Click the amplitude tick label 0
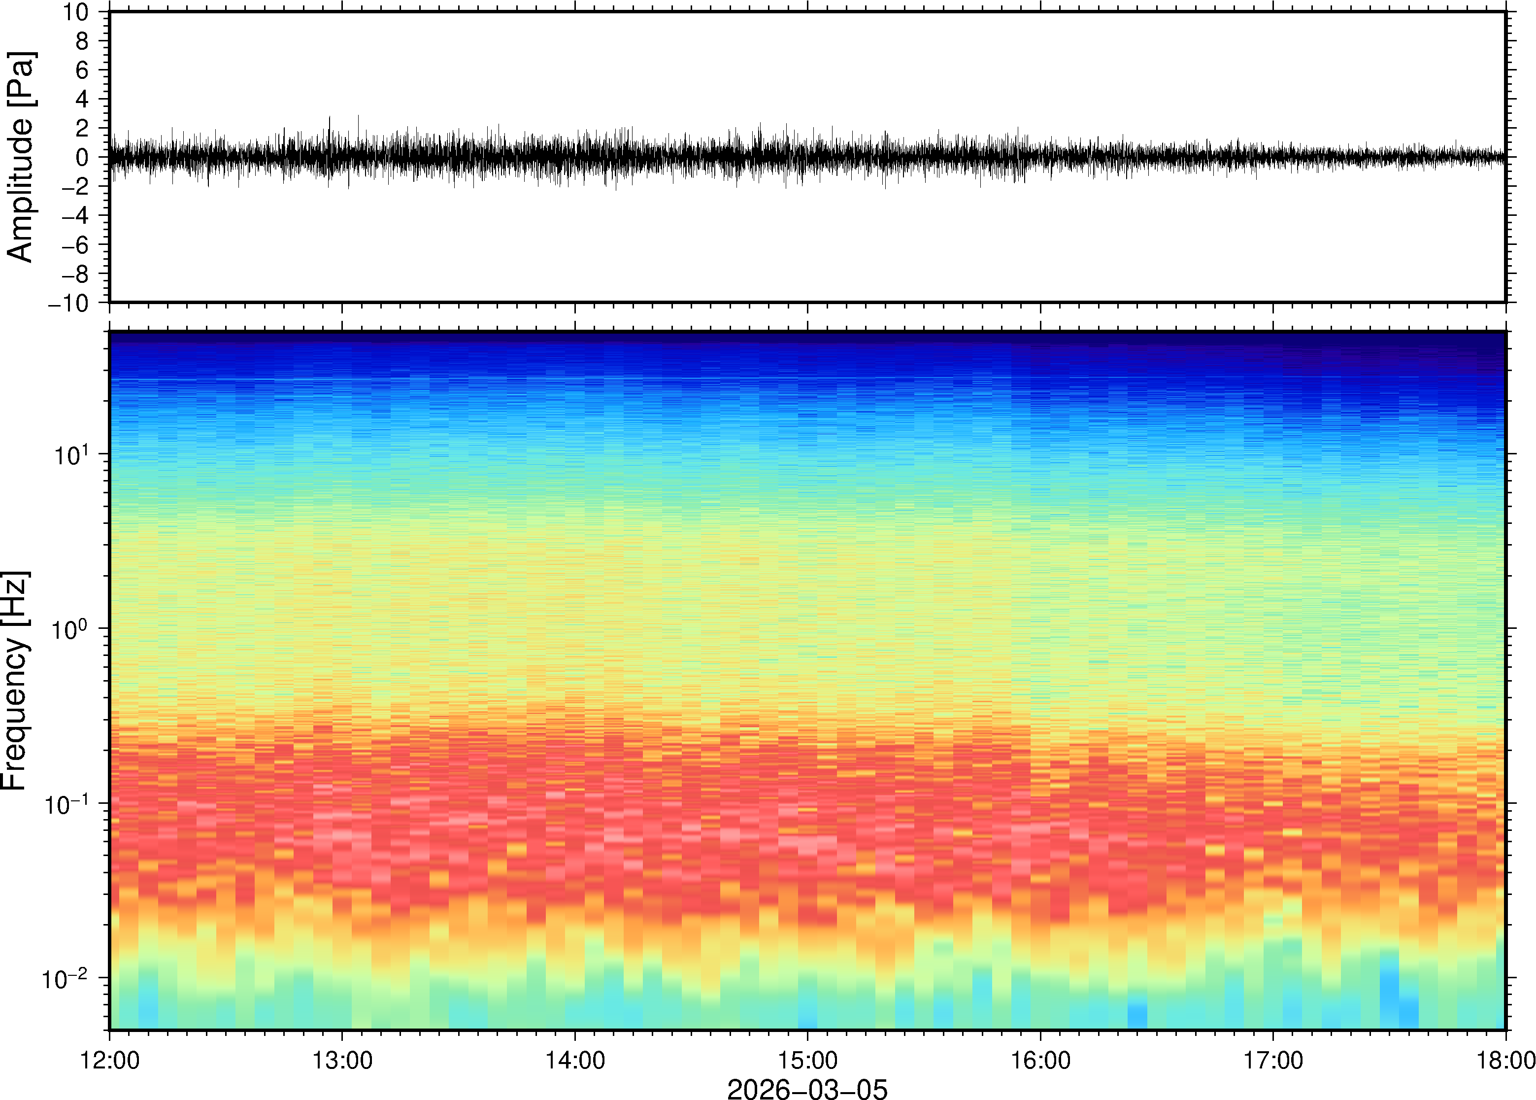The image size is (1536, 1100). pos(83,158)
